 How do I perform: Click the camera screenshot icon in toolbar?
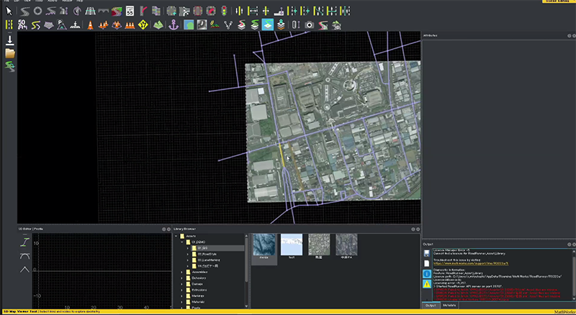310,24
